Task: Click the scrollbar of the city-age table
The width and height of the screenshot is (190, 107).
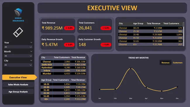Action: click(x=184, y=34)
